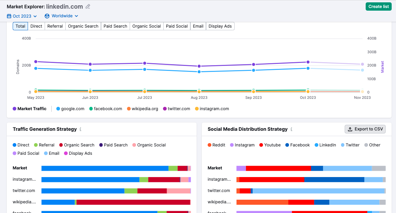Toggle twitter.com series in chart legend
The image size is (396, 213).
coord(177,108)
